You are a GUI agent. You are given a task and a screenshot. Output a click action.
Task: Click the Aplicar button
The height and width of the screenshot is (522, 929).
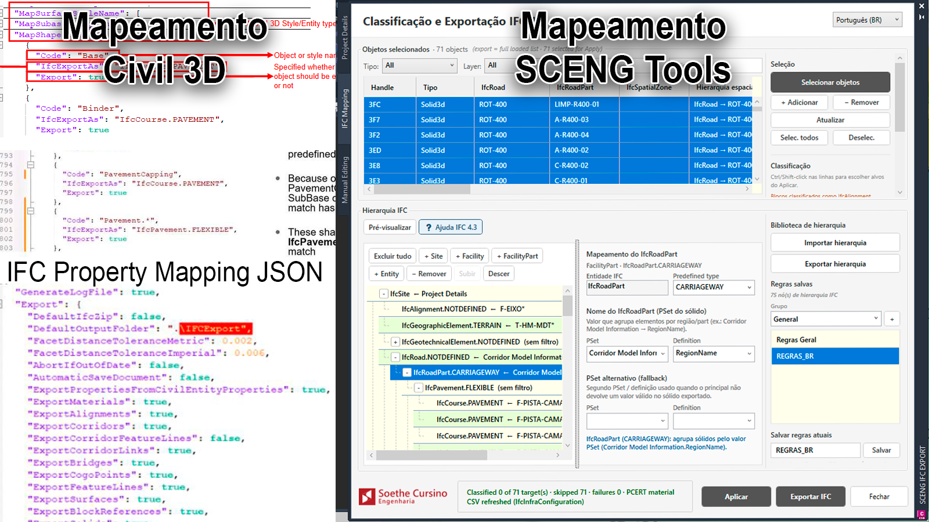pyautogui.click(x=736, y=496)
